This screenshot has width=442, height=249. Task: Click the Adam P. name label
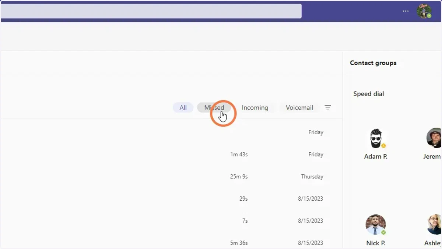point(376,156)
